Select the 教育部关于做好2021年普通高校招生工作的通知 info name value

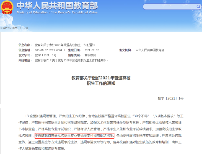65,45
